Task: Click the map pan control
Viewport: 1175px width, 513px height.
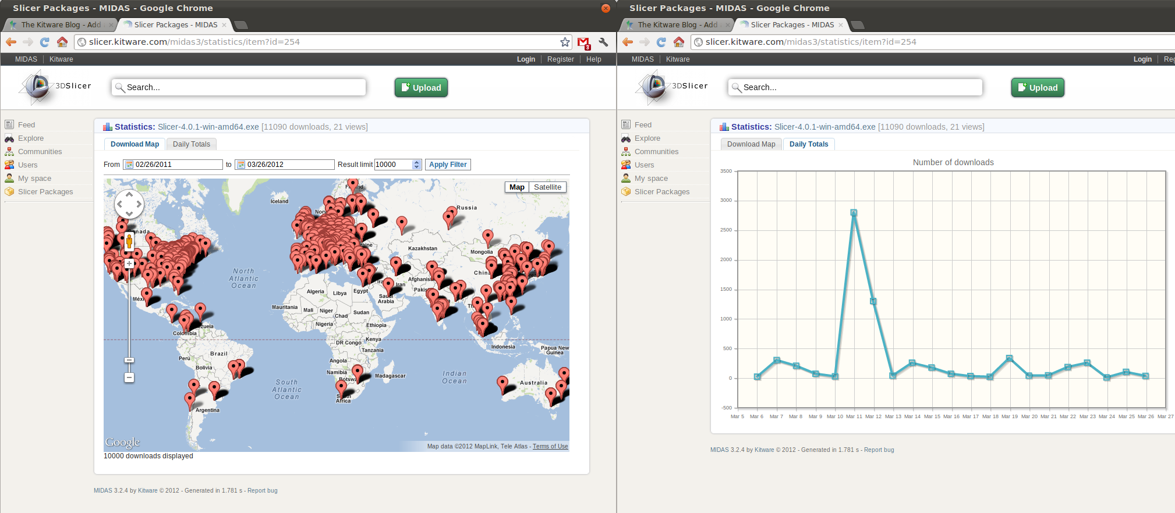Action: (x=129, y=204)
